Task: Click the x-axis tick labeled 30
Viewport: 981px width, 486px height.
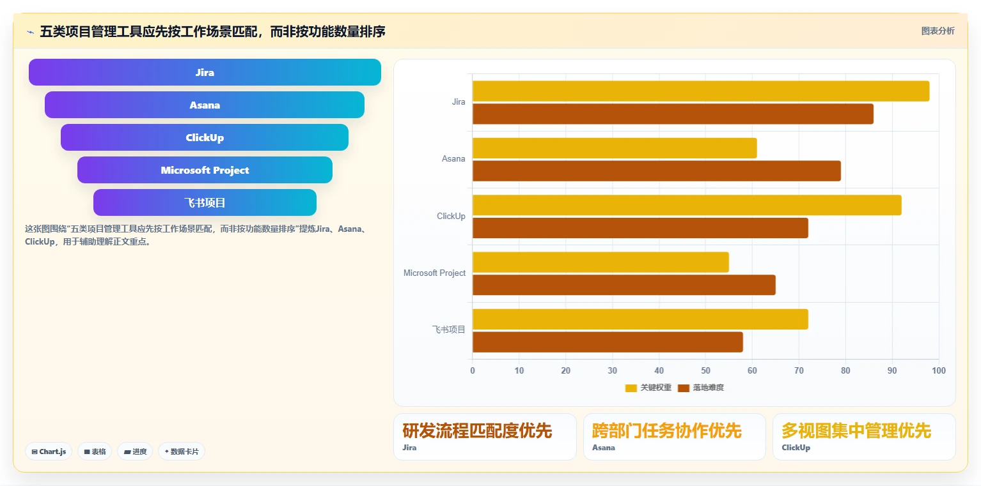Action: point(612,371)
